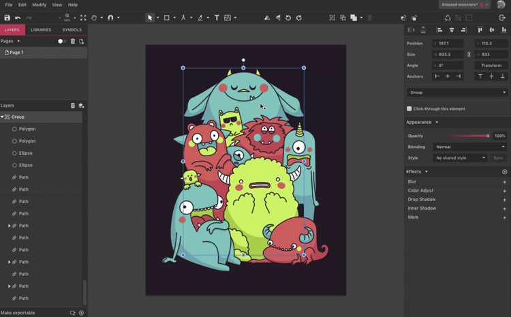This screenshot has width=511, height=317.
Task: Toggle the horizontal center anchor button
Action: coord(448,76)
